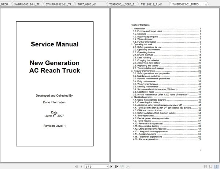Click 3.6. Monthly maintenance entry
Image resolution: width=220 pixels, height=169 pixels.
point(167,87)
